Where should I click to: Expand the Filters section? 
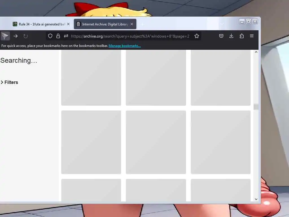pos(9,82)
